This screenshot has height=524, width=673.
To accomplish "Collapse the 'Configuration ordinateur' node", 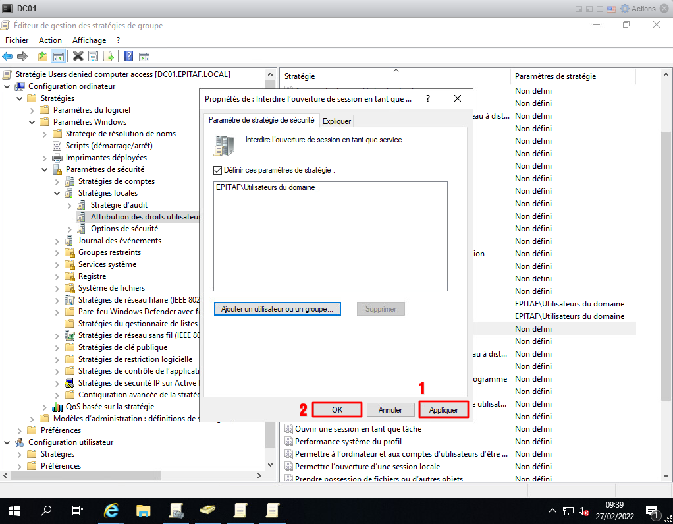I will click(x=7, y=86).
